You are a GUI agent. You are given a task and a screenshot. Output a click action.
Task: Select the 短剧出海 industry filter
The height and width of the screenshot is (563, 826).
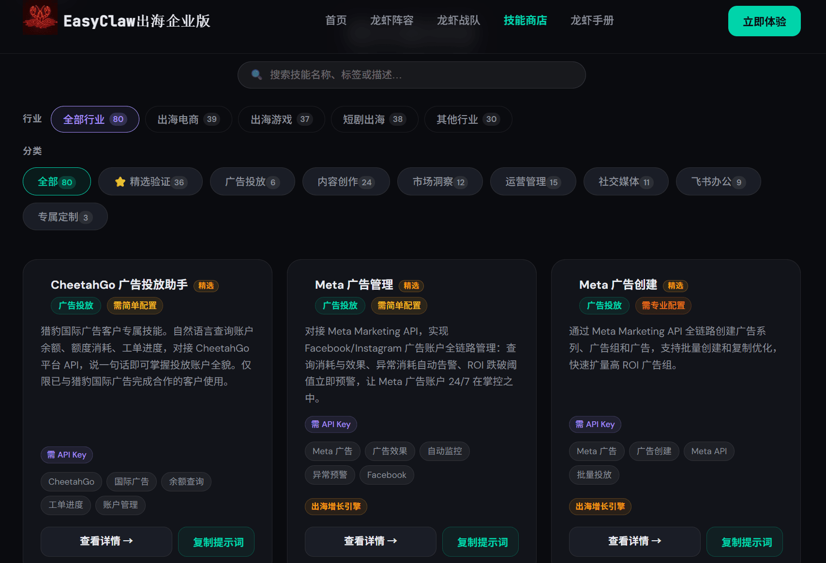click(x=375, y=119)
